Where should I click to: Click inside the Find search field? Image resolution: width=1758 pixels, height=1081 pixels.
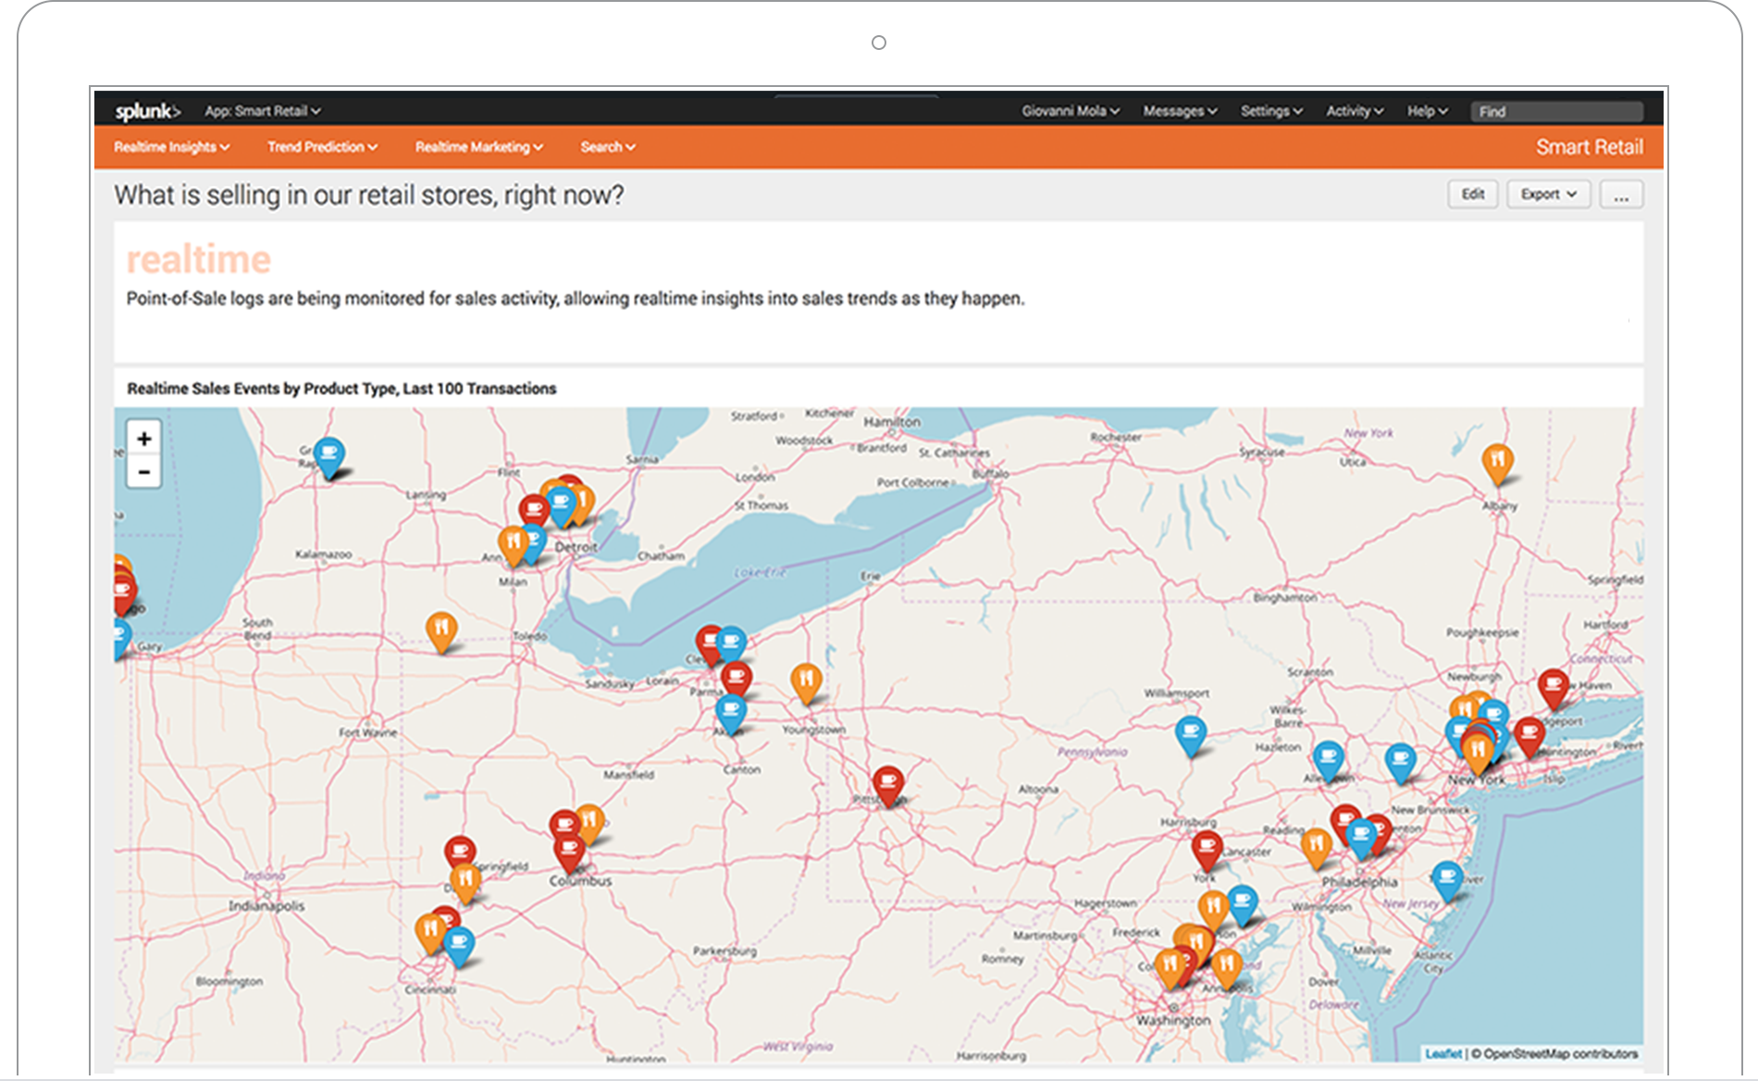pos(1557,111)
